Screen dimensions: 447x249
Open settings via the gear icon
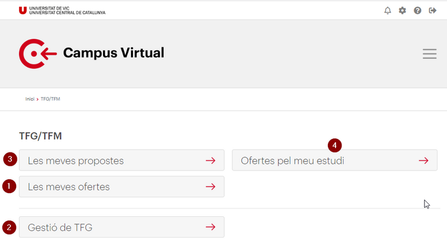click(x=402, y=11)
